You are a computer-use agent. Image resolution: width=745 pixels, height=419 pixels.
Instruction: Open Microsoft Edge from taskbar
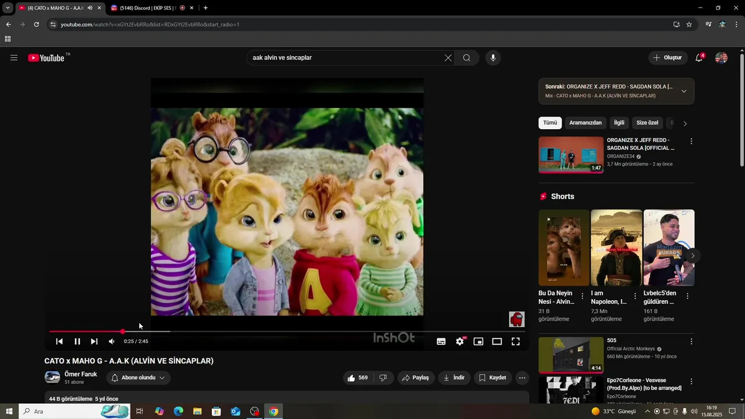click(x=178, y=411)
